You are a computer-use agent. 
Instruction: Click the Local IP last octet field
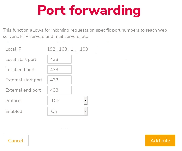click(x=86, y=49)
